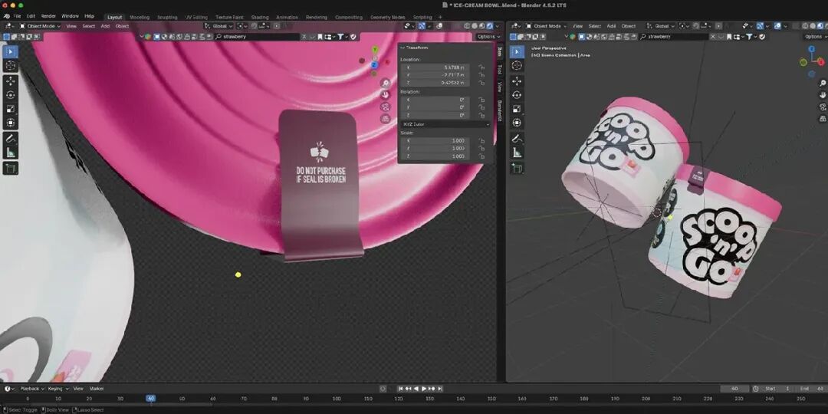This screenshot has height=414, width=828.
Task: Open the Edit menu
Action: pyautogui.click(x=31, y=16)
